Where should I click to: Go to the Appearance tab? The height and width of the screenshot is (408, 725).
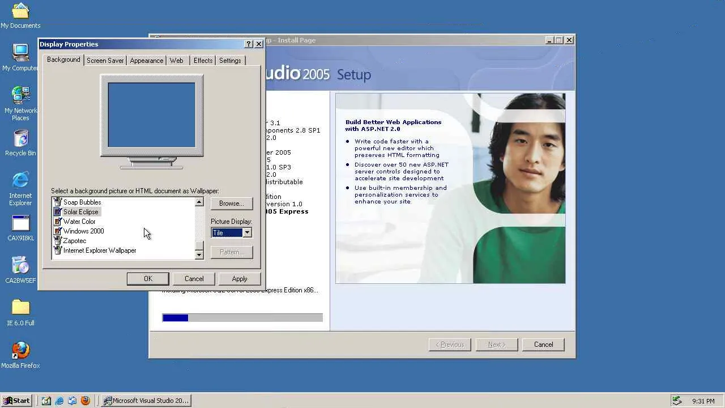(146, 61)
